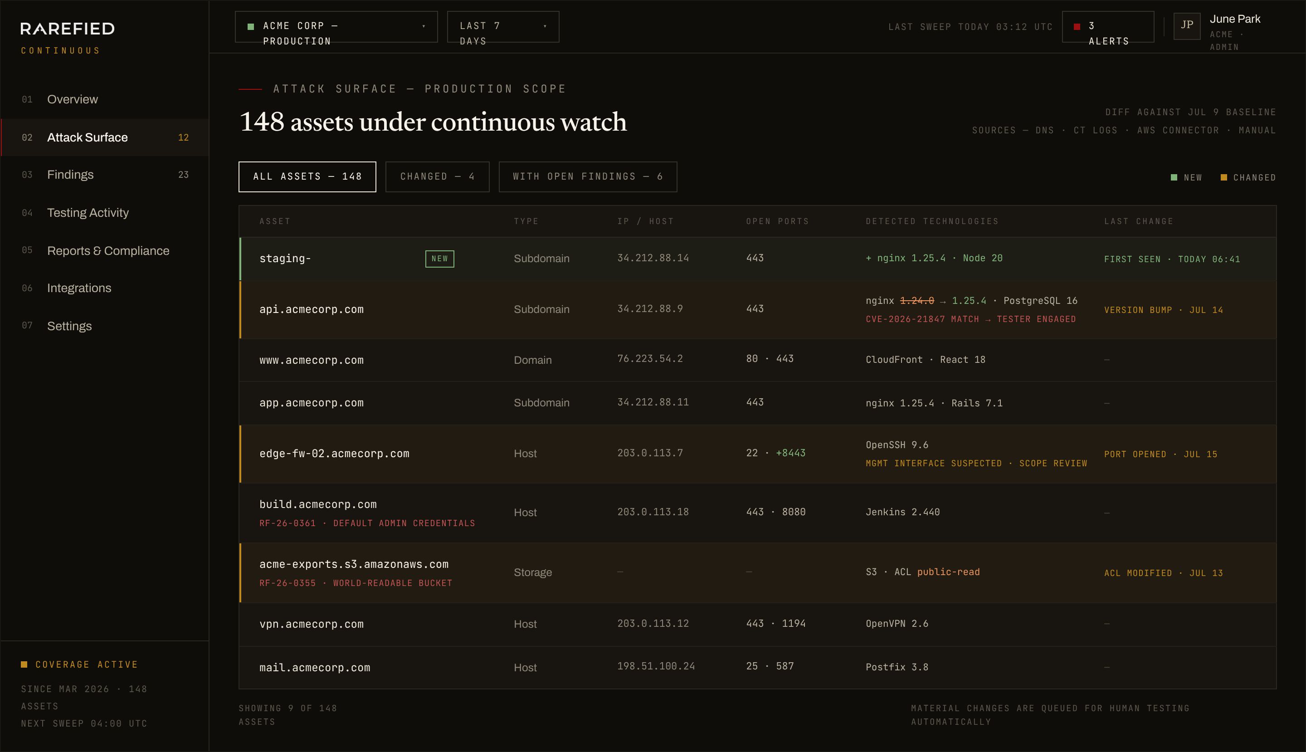
Task: Click CloudFront · React 18 technologies
Action: pyautogui.click(x=926, y=360)
